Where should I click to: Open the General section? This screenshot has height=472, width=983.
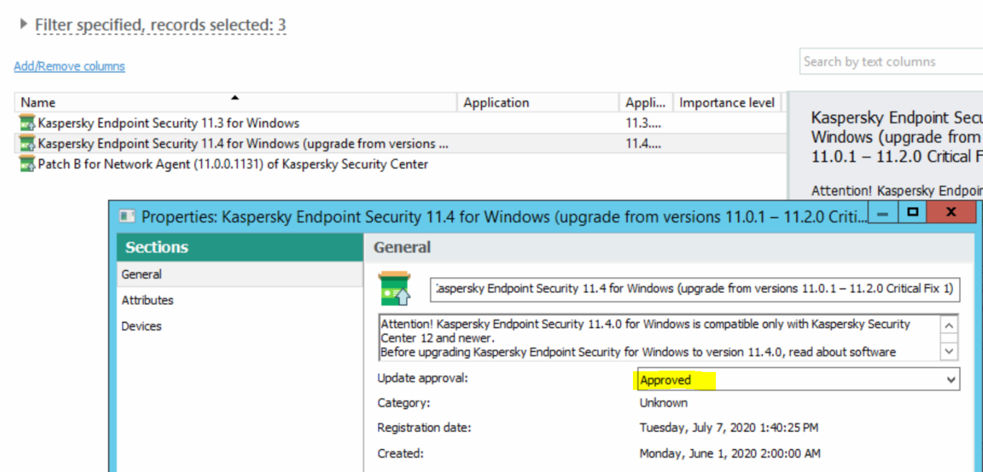[141, 274]
